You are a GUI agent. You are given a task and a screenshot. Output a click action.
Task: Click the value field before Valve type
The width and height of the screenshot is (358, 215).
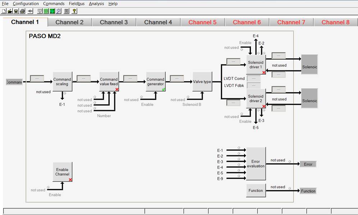(177, 79)
